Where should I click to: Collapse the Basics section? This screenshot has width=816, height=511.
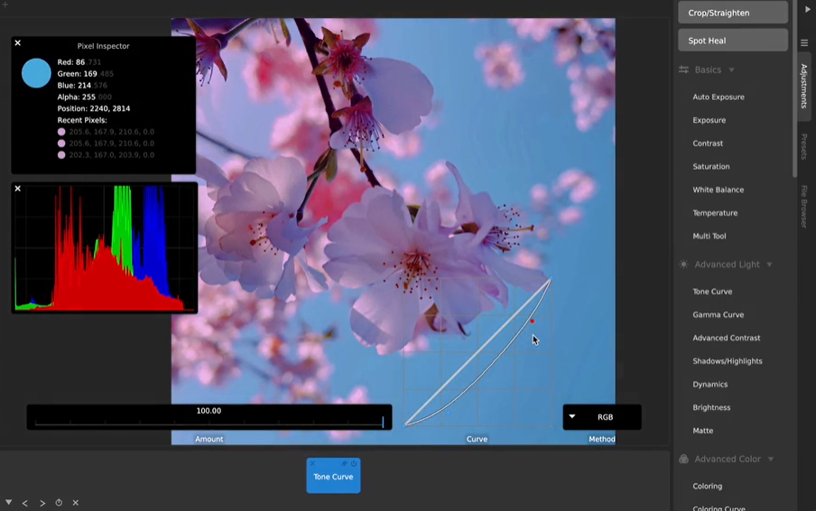point(731,70)
